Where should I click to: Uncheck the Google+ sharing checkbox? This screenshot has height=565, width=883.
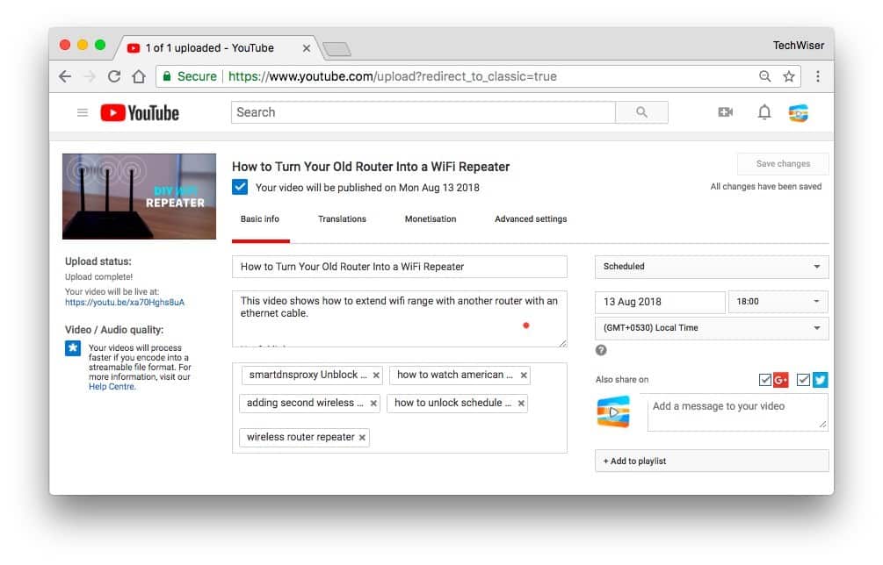pos(765,380)
